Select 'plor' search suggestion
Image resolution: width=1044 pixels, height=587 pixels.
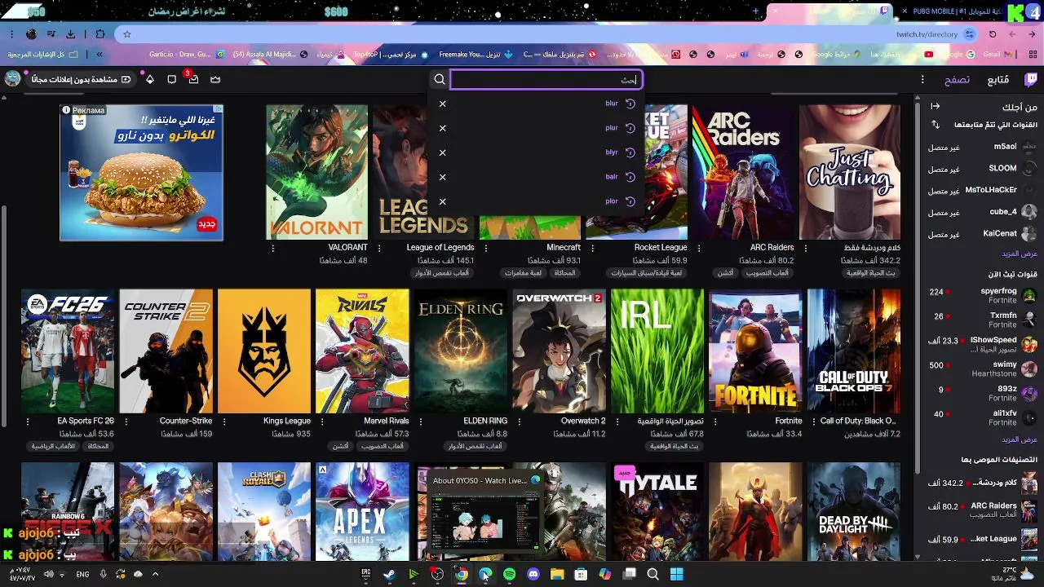(536, 201)
